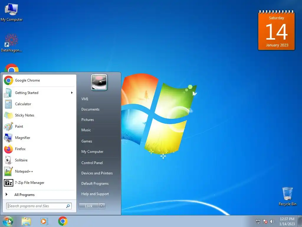The width and height of the screenshot is (302, 227).
Task: Click the taskbar clock showing 12:37 PM
Action: (x=287, y=221)
